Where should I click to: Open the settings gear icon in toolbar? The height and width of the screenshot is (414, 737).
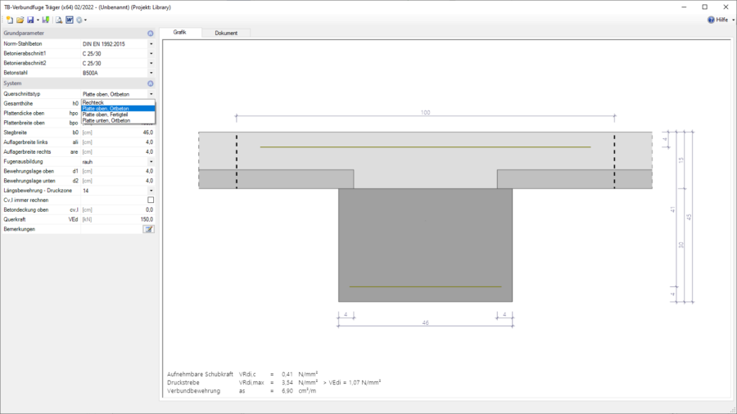coord(80,20)
